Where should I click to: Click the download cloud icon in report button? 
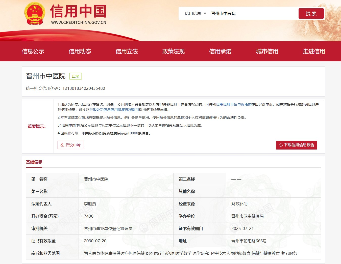point(281,145)
